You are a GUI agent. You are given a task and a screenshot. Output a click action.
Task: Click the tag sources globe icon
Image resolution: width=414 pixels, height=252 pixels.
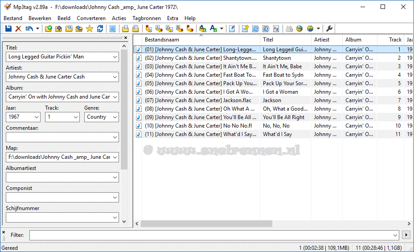point(310,29)
